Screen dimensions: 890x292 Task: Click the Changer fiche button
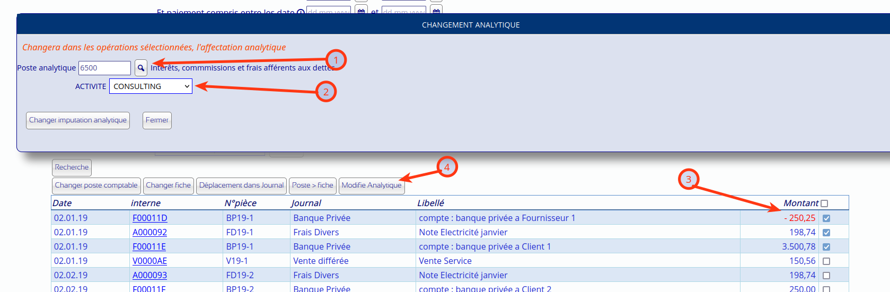pyautogui.click(x=168, y=185)
